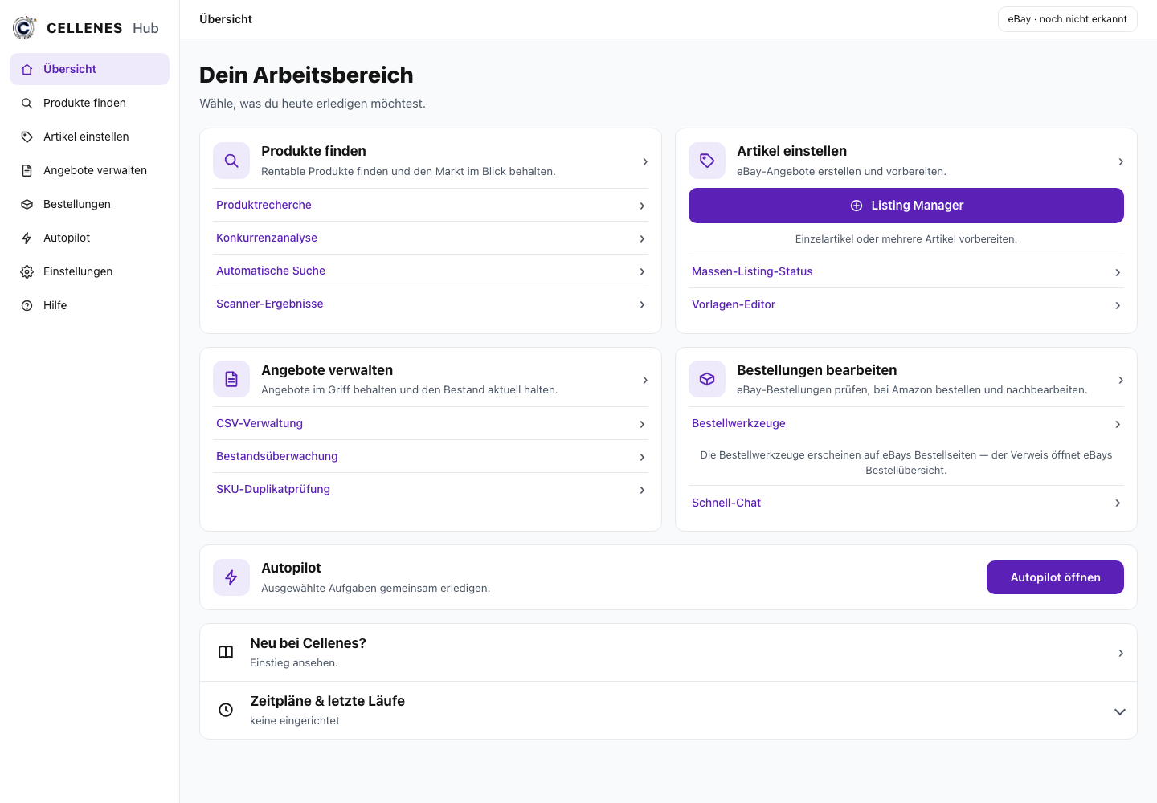Open the Schnell-Chat link

pyautogui.click(x=906, y=503)
